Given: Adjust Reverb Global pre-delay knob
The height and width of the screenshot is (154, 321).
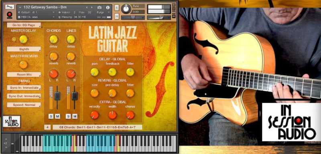Looking at the screenshot, I should [112, 93].
